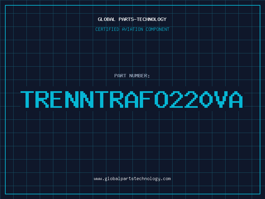Open the www.globalpartstechnology.com website link
This screenshot has height=199, width=265.
pos(132,179)
